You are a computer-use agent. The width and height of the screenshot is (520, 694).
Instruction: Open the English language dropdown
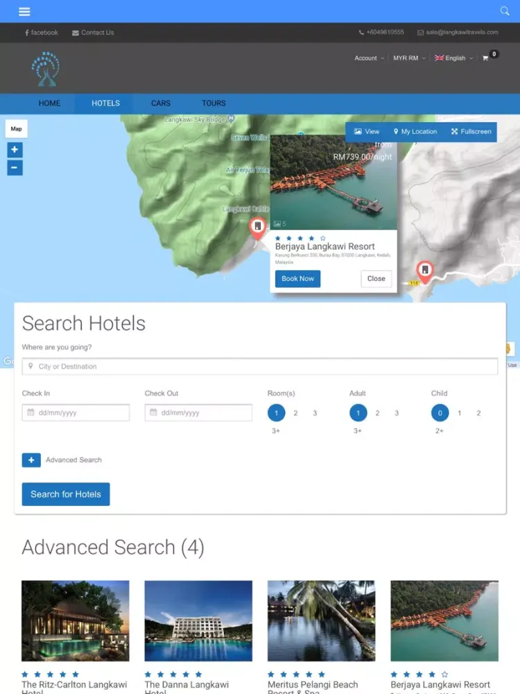point(453,58)
